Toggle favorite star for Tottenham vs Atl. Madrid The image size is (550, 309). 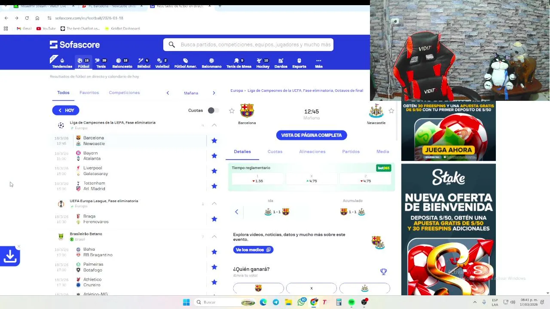(x=214, y=186)
